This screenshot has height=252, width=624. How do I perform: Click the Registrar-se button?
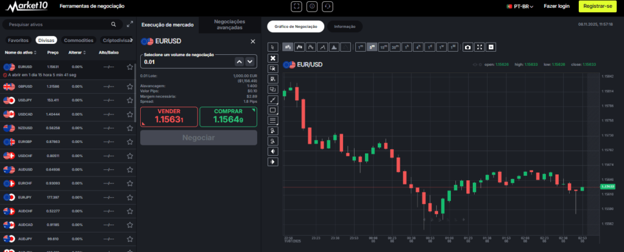coord(597,6)
